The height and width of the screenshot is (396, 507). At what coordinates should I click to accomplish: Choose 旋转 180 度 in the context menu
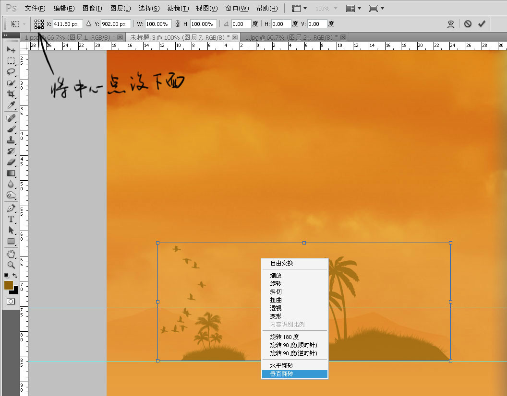point(295,337)
